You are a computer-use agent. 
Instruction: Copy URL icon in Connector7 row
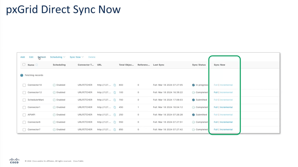click(115, 130)
